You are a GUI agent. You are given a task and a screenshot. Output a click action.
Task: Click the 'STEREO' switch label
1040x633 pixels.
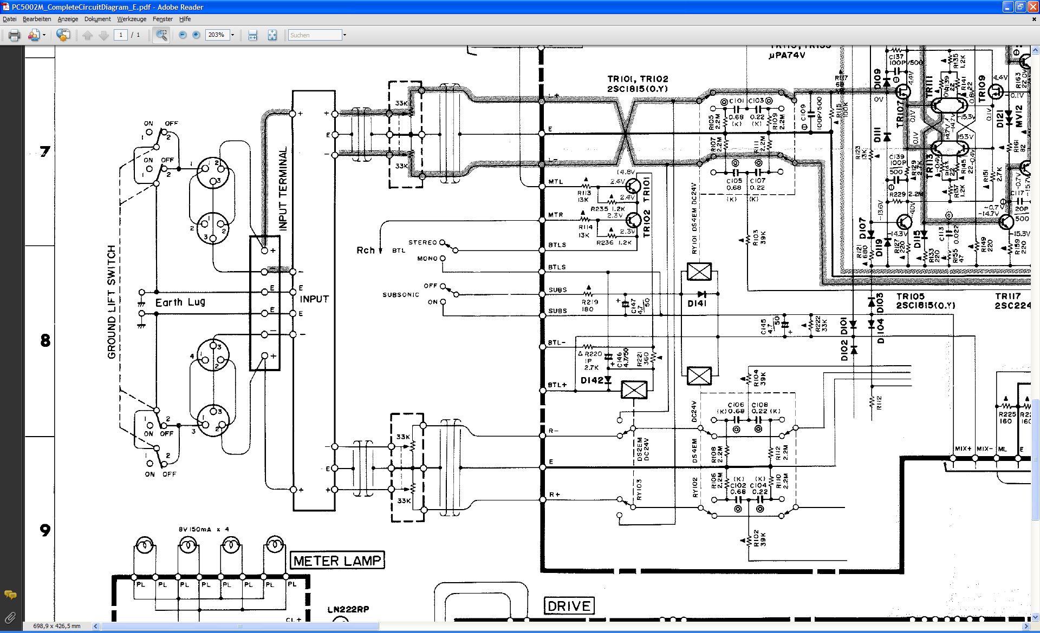(422, 242)
